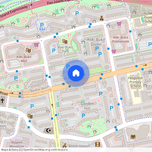Click the blue home location marker
The height and width of the screenshot is (152, 152).
[x=76, y=73]
